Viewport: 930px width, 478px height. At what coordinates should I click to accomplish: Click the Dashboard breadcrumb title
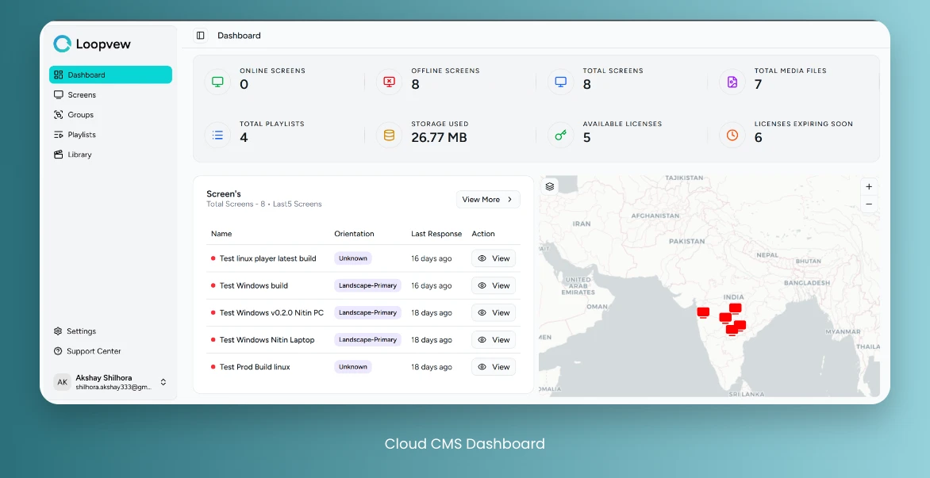pyautogui.click(x=239, y=36)
